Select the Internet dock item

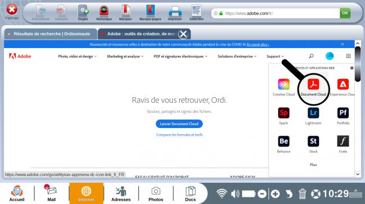point(86,193)
